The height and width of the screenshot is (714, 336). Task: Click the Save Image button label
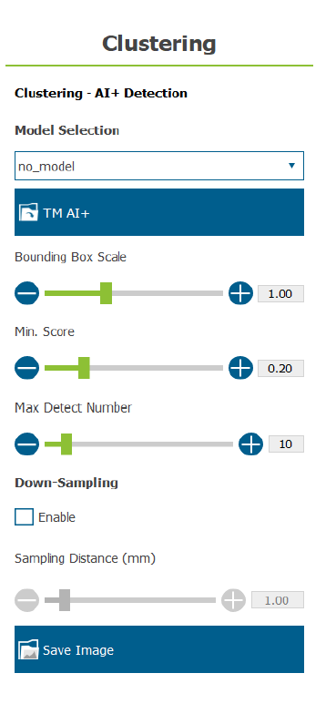[x=78, y=650]
